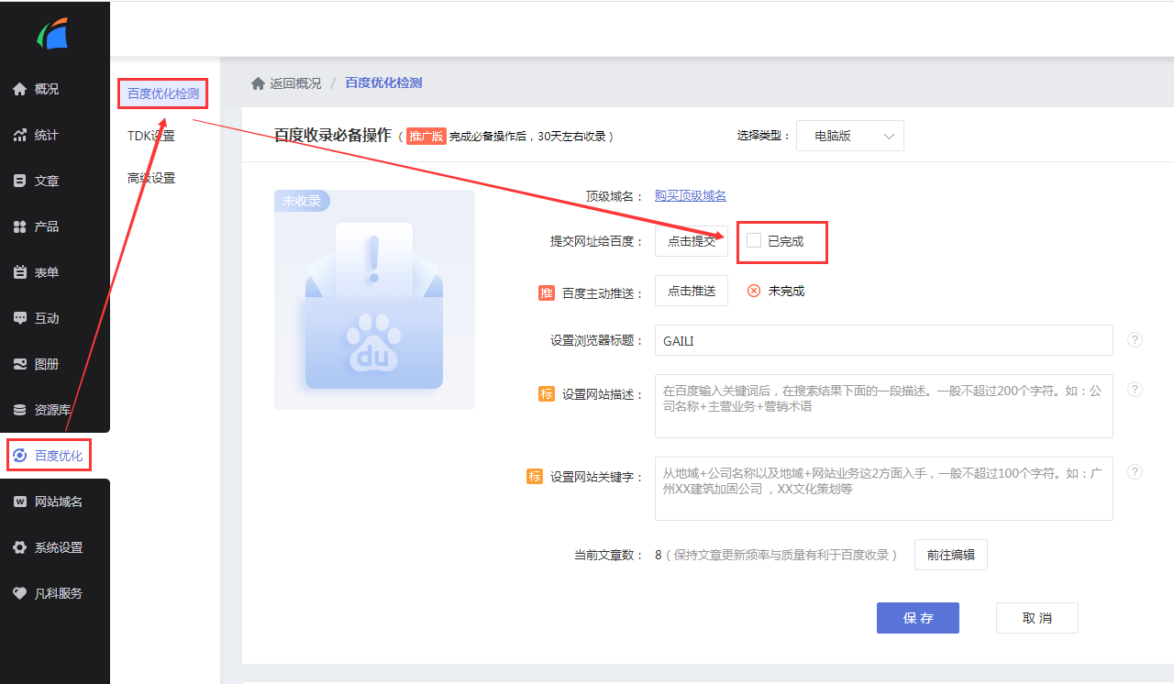
Task: Click the W icon beside 网站域名
Action: tap(19, 502)
